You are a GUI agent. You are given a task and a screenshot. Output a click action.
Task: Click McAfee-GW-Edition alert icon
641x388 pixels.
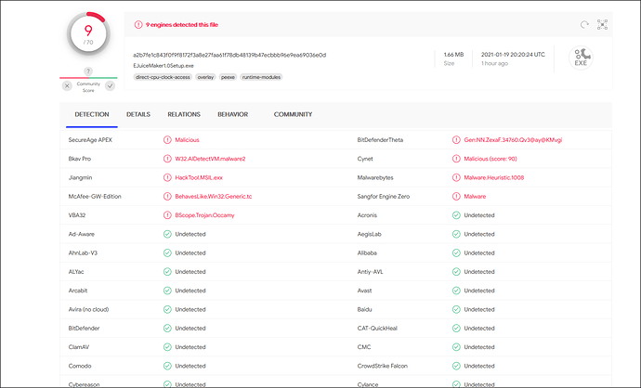coord(167,196)
